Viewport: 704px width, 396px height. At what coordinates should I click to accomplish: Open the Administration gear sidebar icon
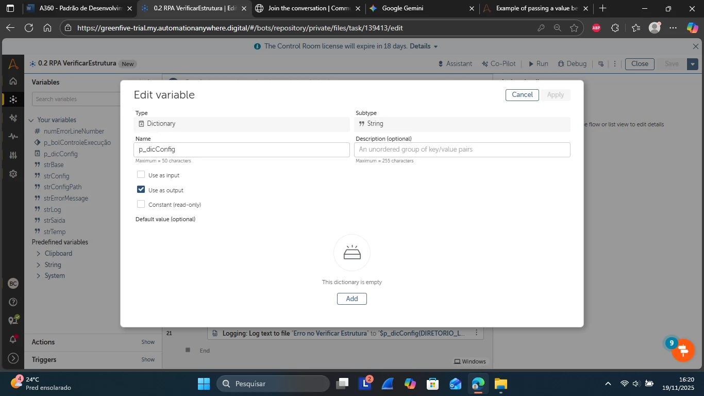coord(13,174)
